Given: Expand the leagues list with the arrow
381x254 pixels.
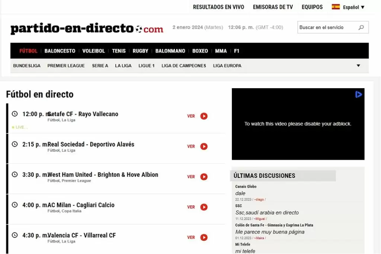Looking at the screenshot, I should click(x=358, y=65).
